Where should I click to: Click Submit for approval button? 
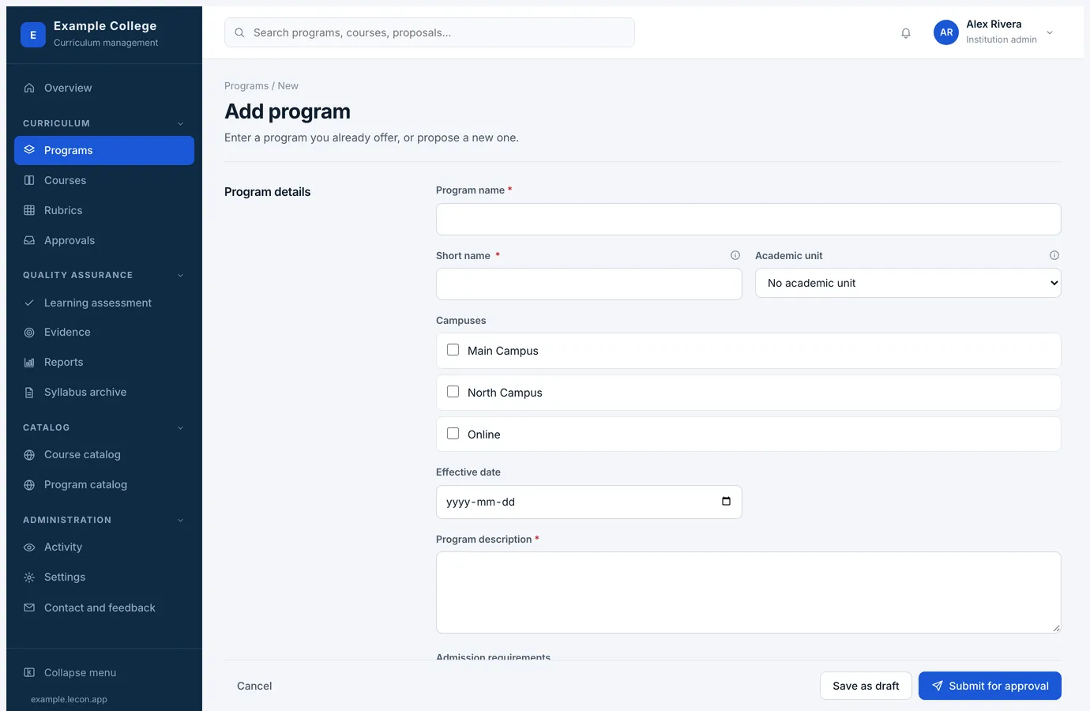(x=990, y=686)
